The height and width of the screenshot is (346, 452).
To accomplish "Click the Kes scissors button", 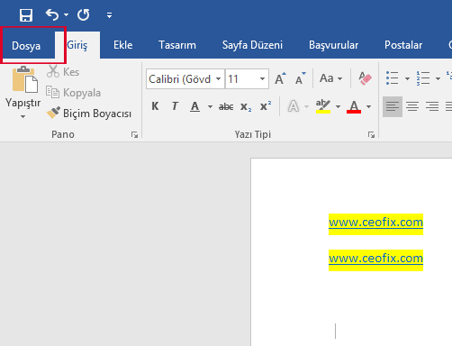I will pos(63,72).
